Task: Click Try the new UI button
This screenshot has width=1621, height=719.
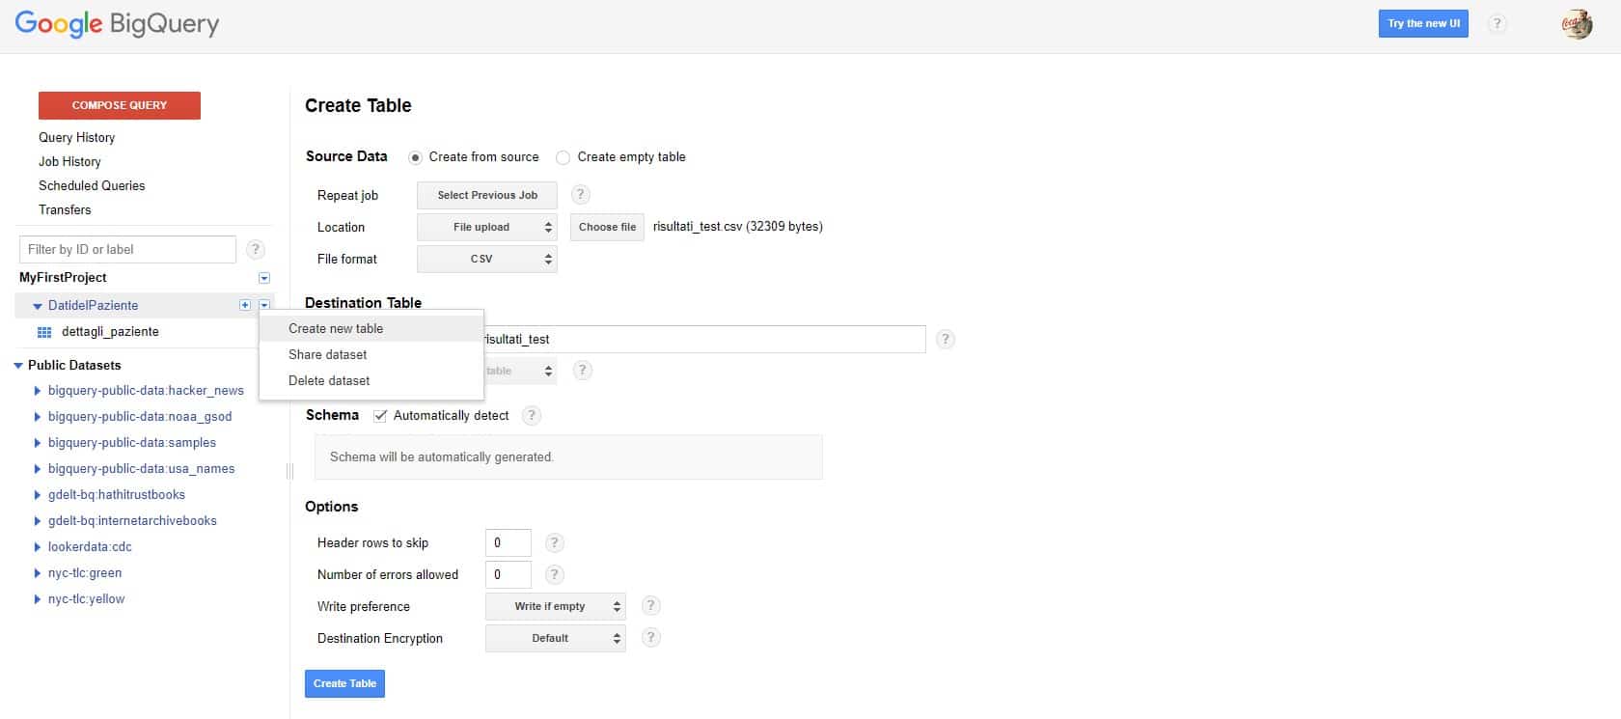Action: (x=1423, y=24)
